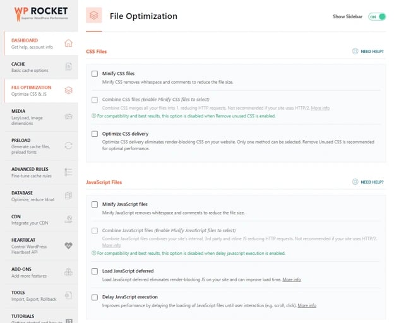Click the Preload refresh icon in sidebar
Screen dimensions: 394x323
(68, 145)
